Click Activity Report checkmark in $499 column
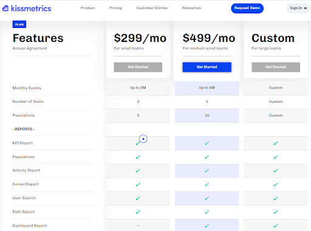The width and height of the screenshot is (311, 231). (207, 171)
